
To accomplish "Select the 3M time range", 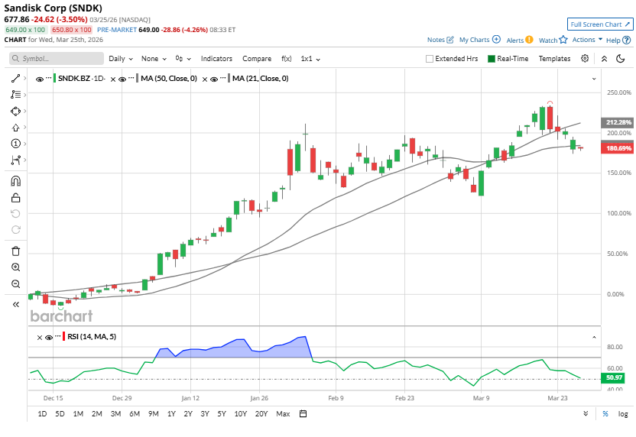I will point(115,414).
